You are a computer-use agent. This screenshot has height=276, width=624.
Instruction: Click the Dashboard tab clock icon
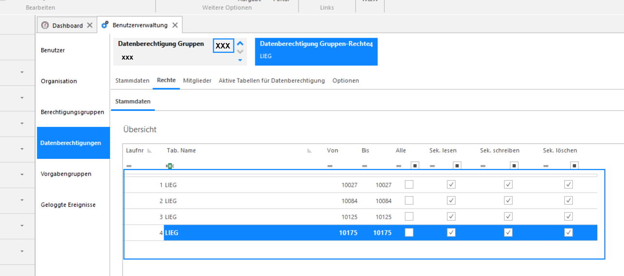pos(45,25)
